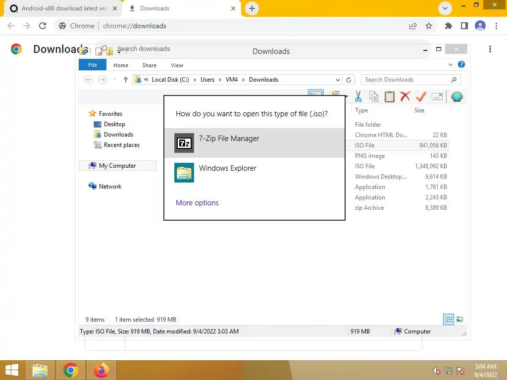Refresh the Explorer Downloads folder

coord(349,80)
